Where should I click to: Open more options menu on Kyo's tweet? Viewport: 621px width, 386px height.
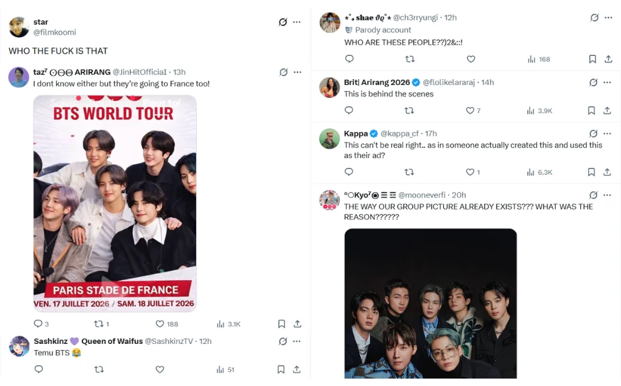coord(607,195)
